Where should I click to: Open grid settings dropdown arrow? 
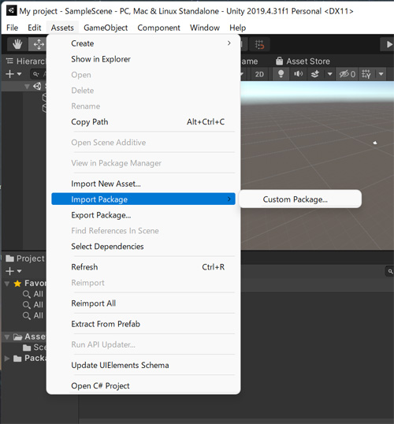point(381,74)
